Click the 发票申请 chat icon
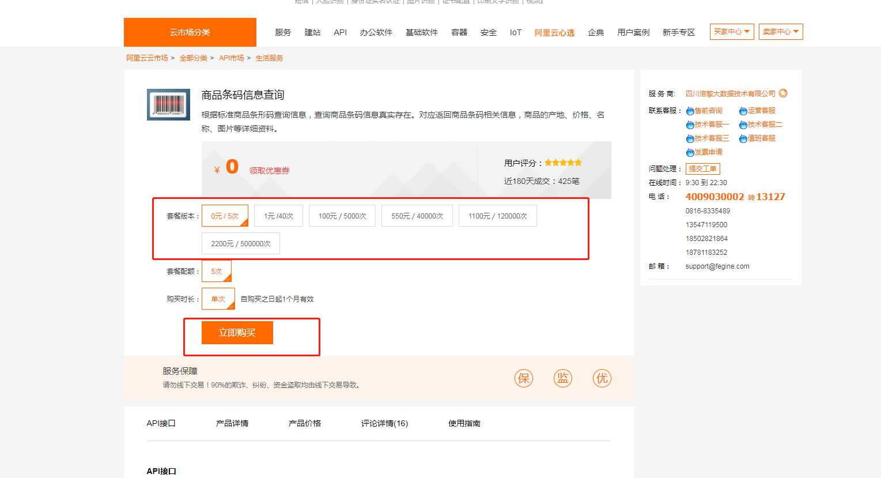The width and height of the screenshot is (881, 478). tap(690, 153)
